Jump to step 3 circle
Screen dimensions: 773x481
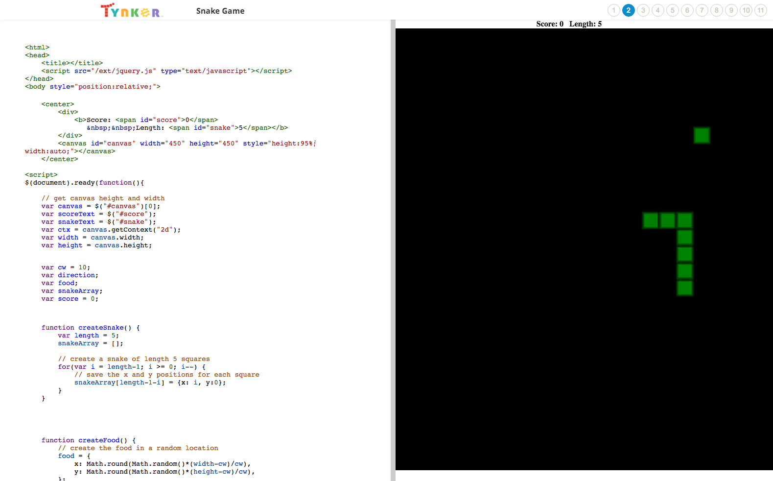point(643,10)
